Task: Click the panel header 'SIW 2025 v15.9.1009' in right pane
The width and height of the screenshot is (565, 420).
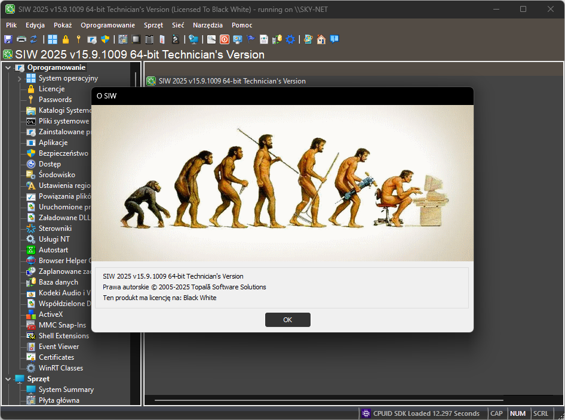Action: point(232,81)
